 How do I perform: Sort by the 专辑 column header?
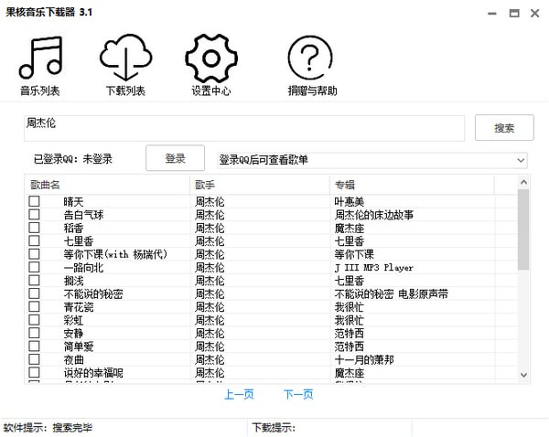tap(412, 185)
